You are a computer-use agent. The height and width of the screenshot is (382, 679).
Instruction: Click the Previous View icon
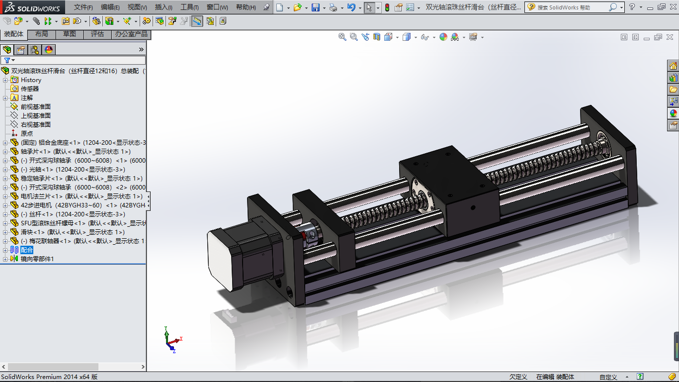click(x=365, y=37)
